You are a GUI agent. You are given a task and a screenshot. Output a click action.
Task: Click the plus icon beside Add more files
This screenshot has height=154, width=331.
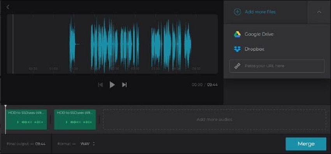[x=237, y=12]
